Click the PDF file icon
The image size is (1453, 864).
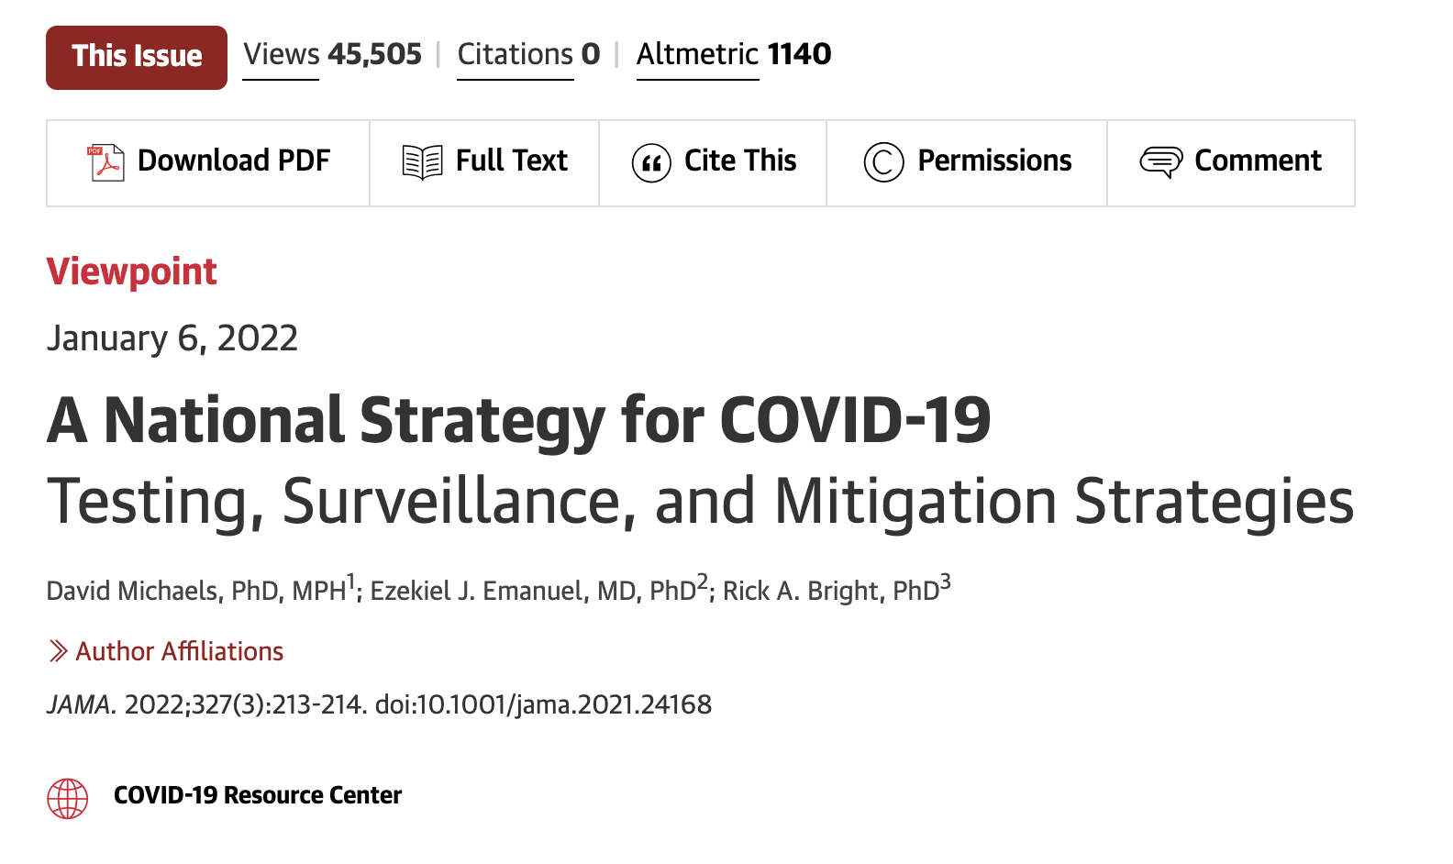click(105, 162)
